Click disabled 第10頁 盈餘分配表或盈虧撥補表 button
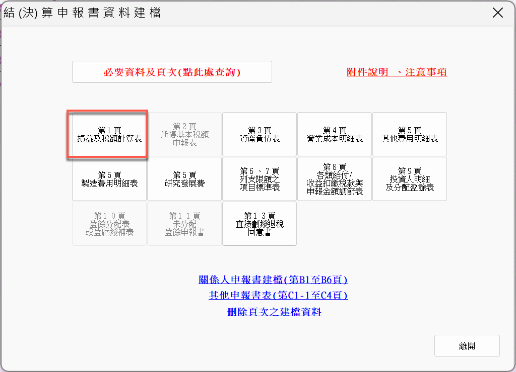The width and height of the screenshot is (516, 372). click(x=109, y=224)
